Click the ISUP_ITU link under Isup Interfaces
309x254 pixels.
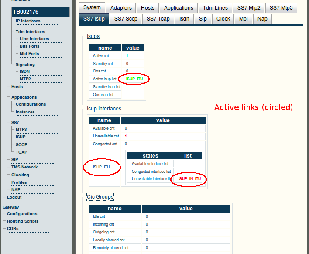coord(101,167)
